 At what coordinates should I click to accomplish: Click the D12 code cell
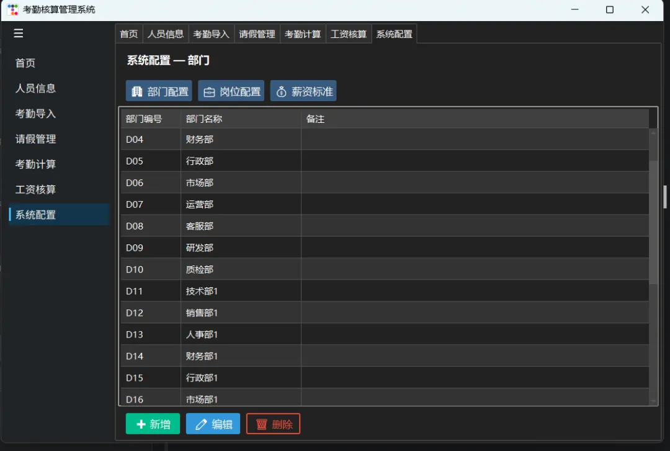pos(151,313)
